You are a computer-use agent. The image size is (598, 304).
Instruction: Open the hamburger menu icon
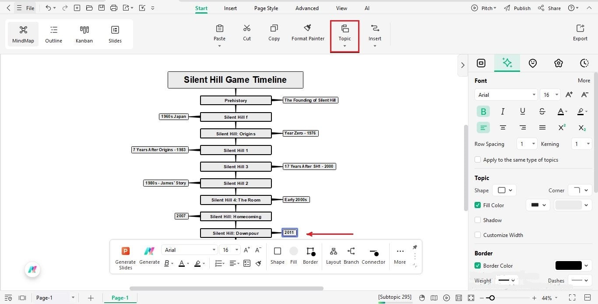pyautogui.click(x=19, y=8)
